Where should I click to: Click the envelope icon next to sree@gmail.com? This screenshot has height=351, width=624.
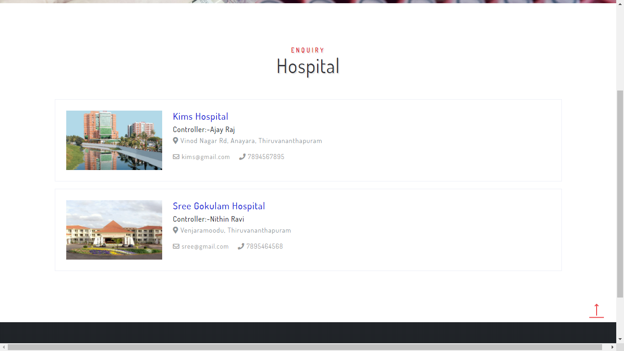pos(176,246)
